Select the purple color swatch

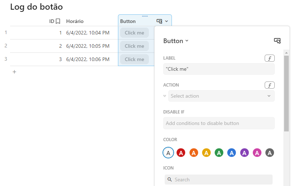point(244,153)
